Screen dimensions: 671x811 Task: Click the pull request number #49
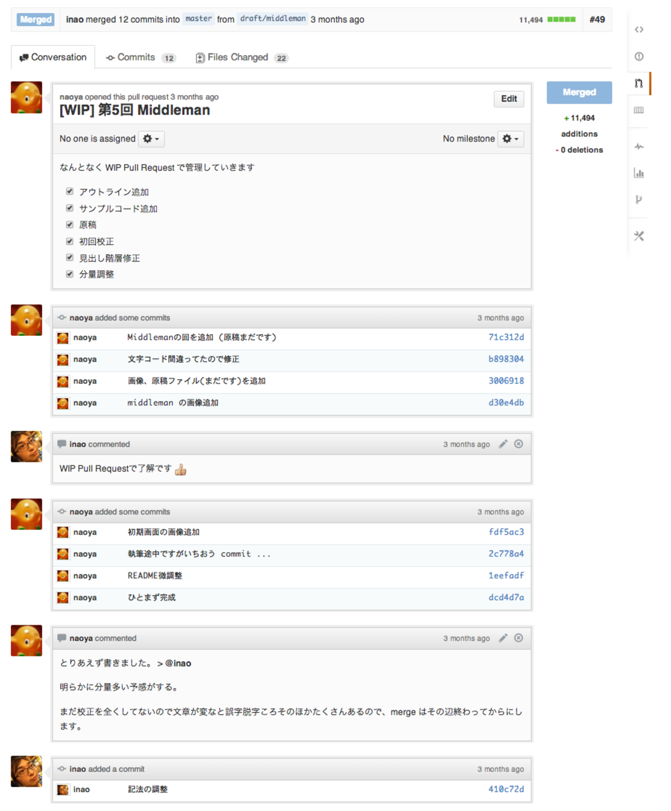point(597,20)
